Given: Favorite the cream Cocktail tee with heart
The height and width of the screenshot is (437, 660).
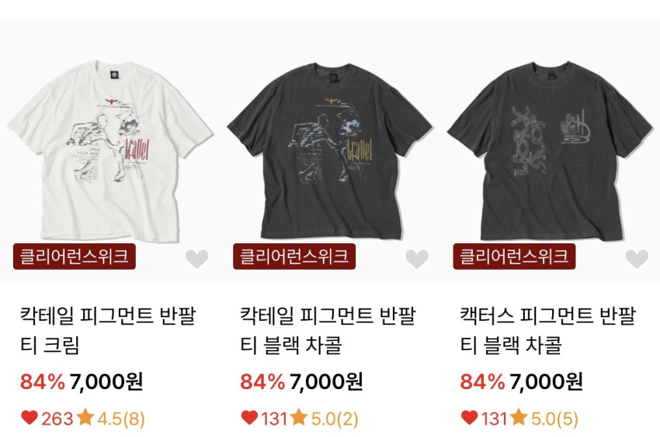Looking at the screenshot, I should coord(197,259).
